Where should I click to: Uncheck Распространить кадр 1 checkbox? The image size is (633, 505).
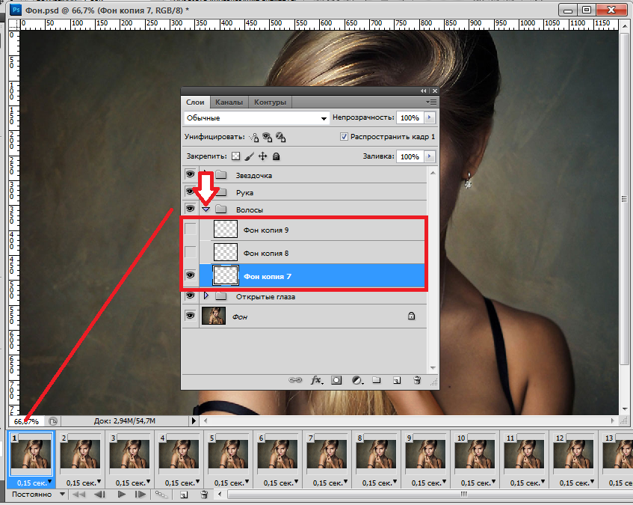(x=344, y=137)
